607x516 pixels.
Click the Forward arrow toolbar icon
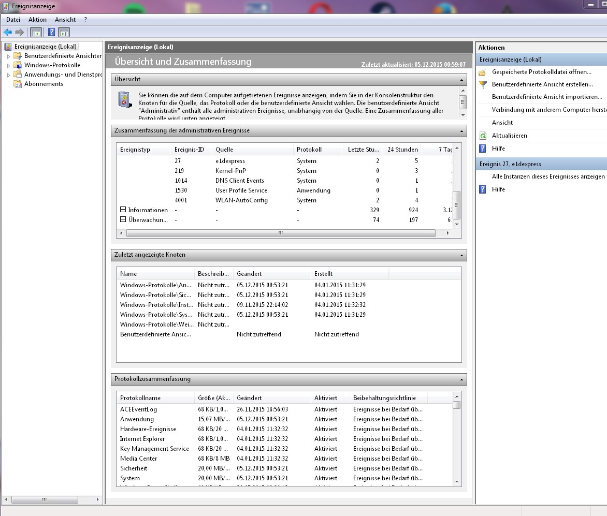pyautogui.click(x=20, y=33)
